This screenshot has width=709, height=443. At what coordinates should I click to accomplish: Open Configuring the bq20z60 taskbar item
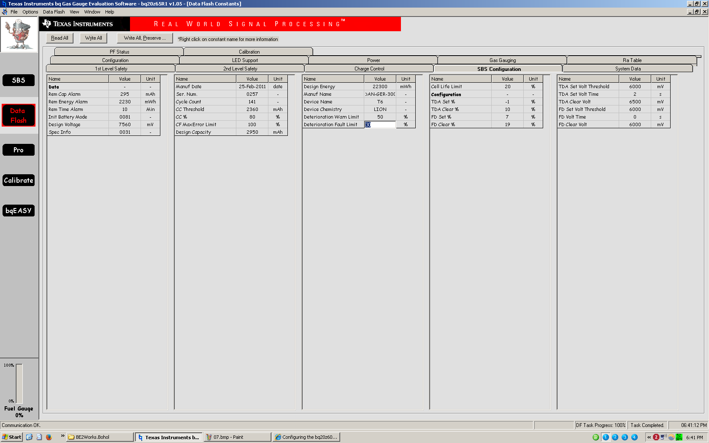[306, 437]
